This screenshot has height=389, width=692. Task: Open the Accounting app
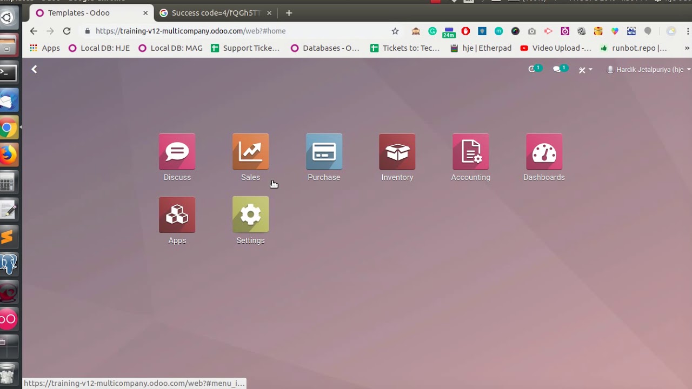click(471, 157)
